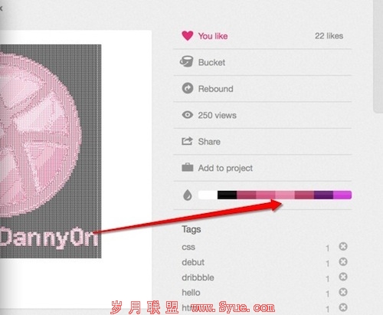Remove the dribbble tag with its X

pos(343,277)
